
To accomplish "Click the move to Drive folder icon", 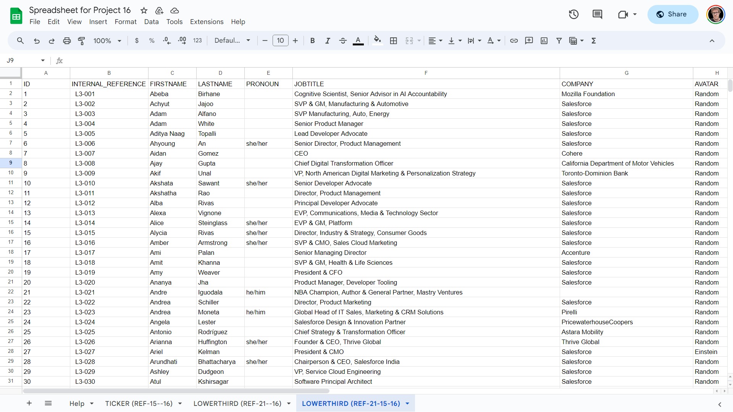I will 159,11.
